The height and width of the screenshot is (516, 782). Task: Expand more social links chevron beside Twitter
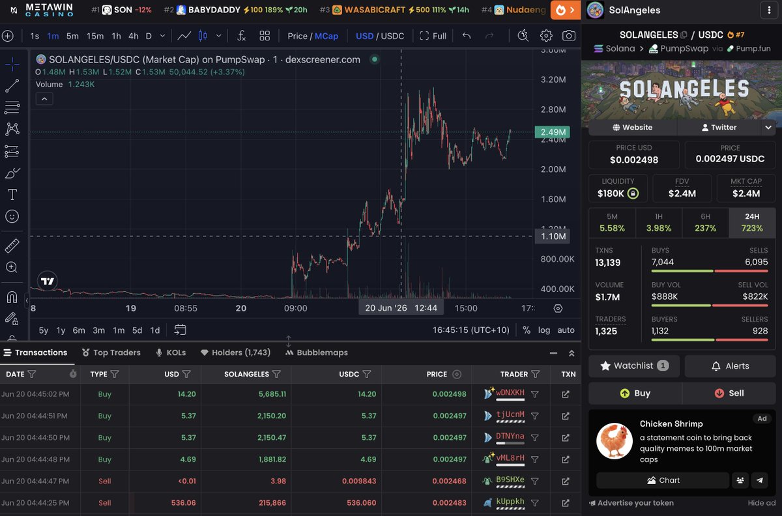point(769,127)
